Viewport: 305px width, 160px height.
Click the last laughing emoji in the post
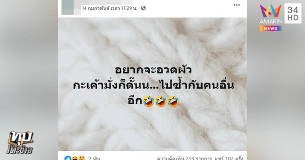pos(173,101)
